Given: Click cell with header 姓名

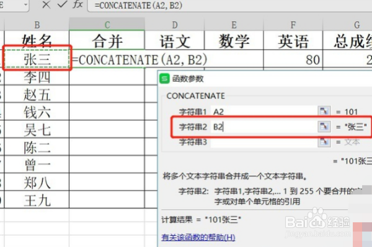Looking at the screenshot, I should 37,40.
